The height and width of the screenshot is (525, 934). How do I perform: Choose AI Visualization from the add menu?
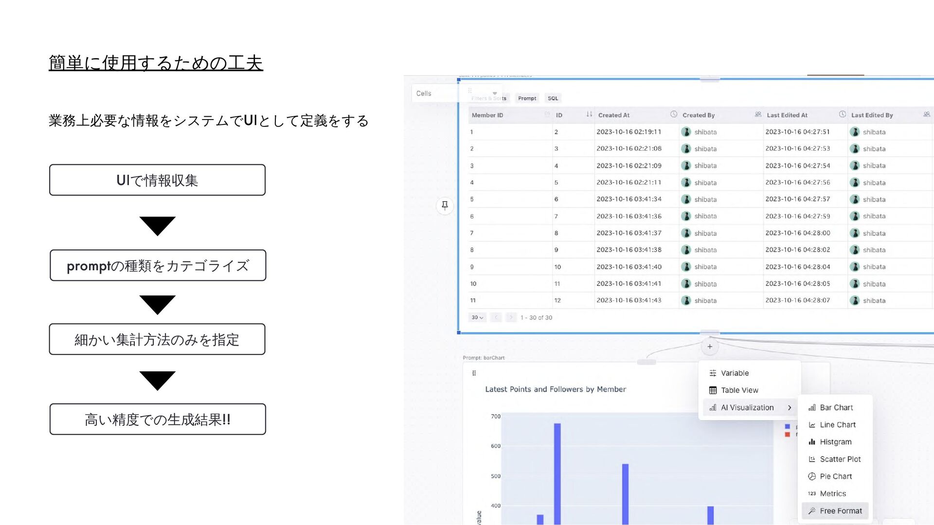[x=750, y=408]
